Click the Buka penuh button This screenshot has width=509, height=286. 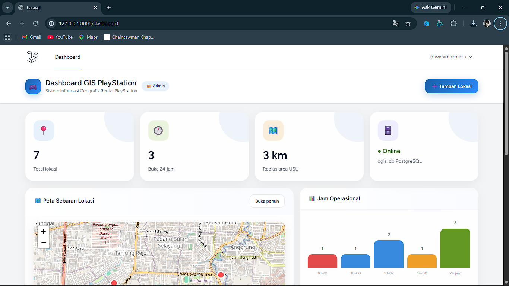click(x=267, y=201)
